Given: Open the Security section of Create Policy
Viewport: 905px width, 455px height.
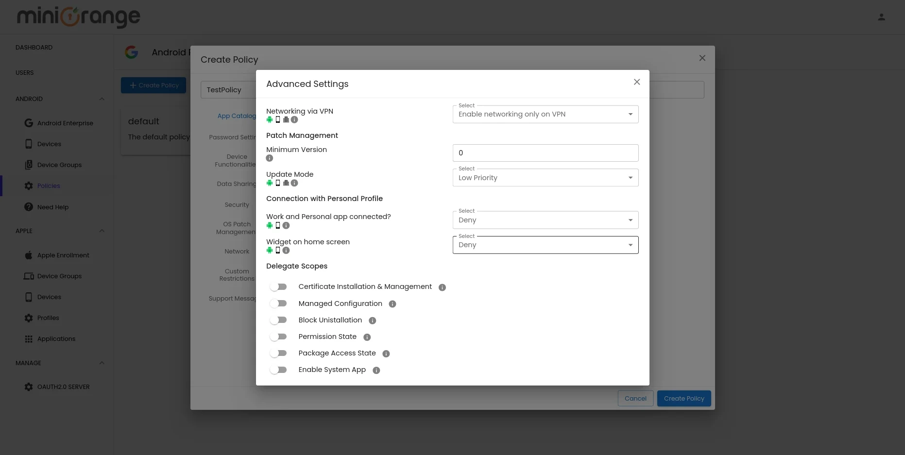Looking at the screenshot, I should tap(237, 204).
